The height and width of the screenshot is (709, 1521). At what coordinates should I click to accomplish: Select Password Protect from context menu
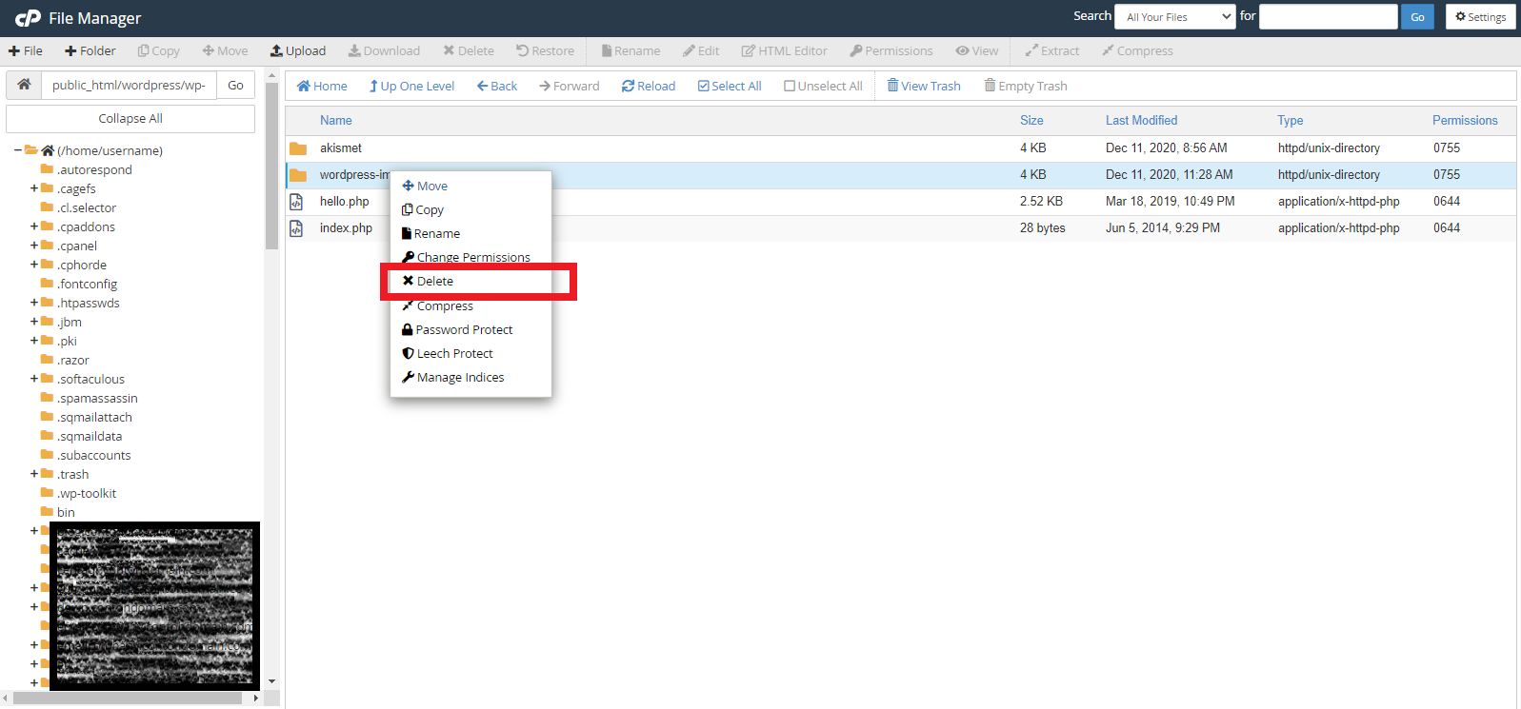464,330
